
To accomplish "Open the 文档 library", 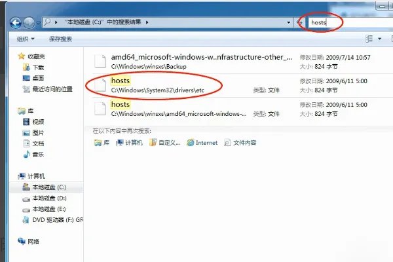I will coord(33,143).
